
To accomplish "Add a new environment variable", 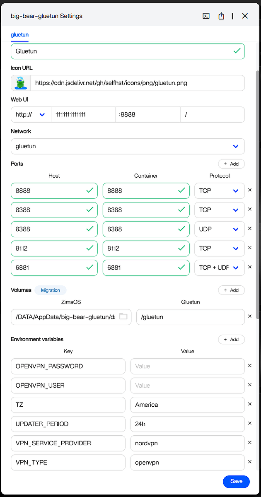I will 231,340.
